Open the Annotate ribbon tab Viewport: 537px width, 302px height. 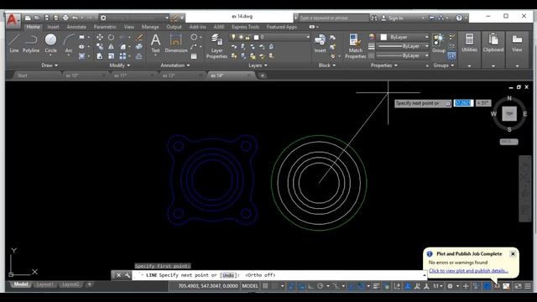pyautogui.click(x=76, y=27)
